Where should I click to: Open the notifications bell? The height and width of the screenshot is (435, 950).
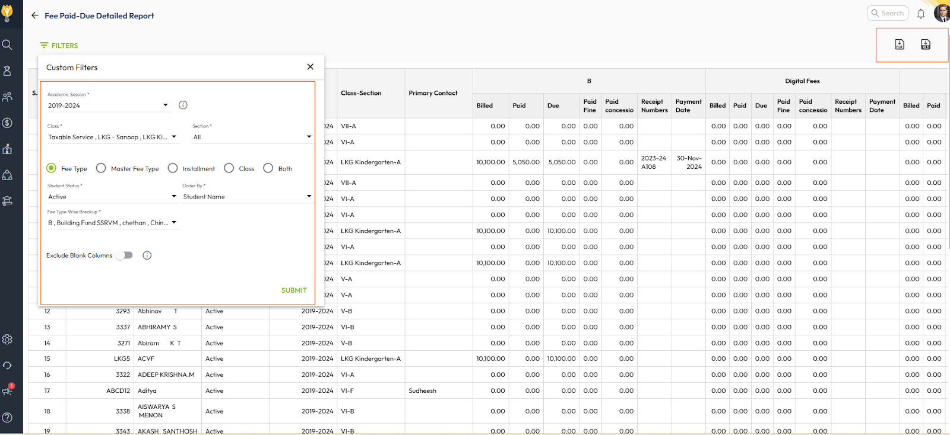pos(920,14)
